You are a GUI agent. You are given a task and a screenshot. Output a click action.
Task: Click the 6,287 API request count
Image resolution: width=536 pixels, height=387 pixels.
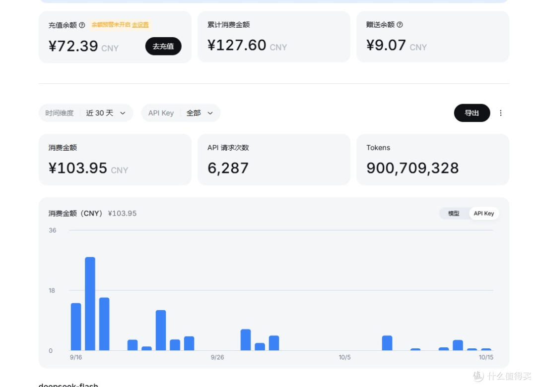(x=228, y=168)
